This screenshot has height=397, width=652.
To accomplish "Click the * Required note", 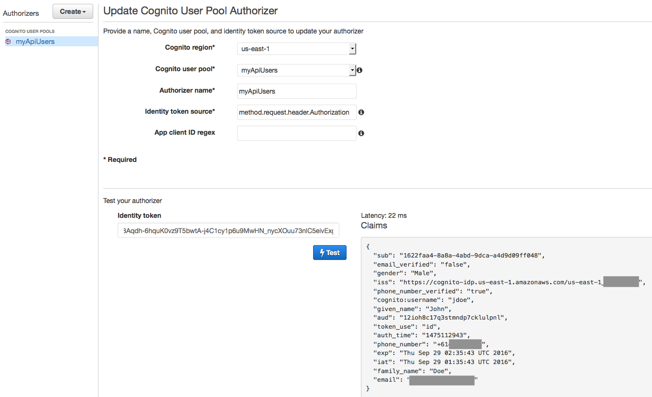I will click(x=120, y=160).
